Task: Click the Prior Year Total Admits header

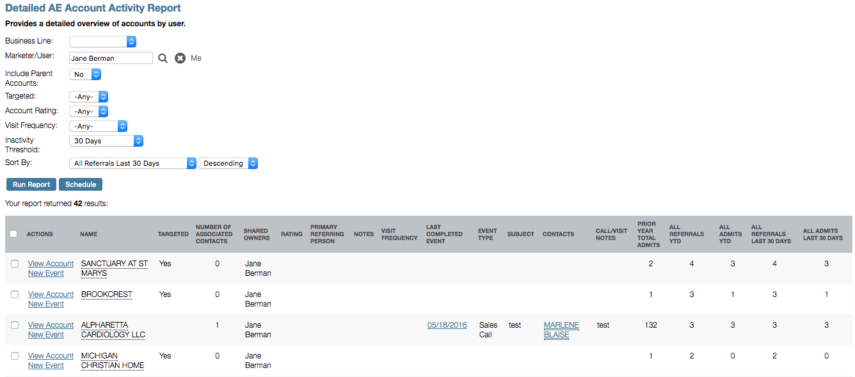Action: point(647,234)
